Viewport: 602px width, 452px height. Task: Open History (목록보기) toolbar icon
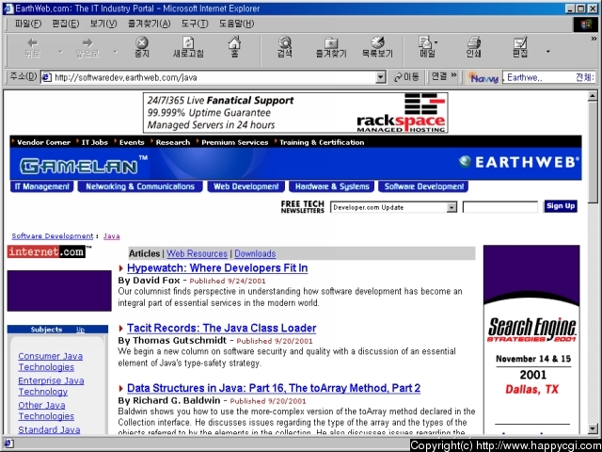pos(377,47)
